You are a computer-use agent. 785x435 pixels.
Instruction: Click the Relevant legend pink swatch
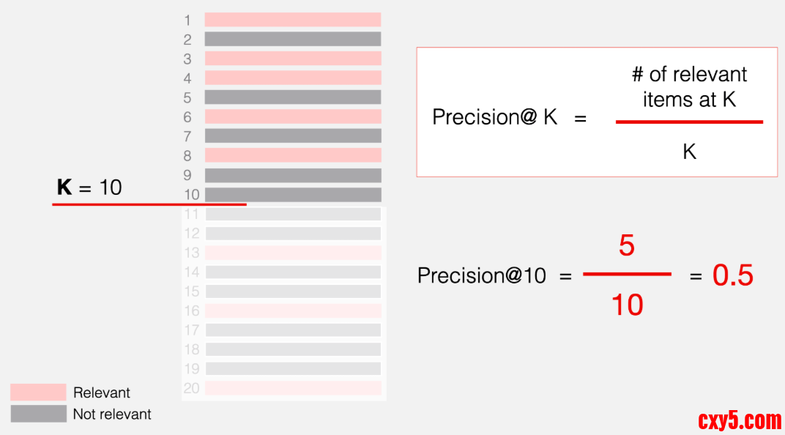tap(38, 393)
